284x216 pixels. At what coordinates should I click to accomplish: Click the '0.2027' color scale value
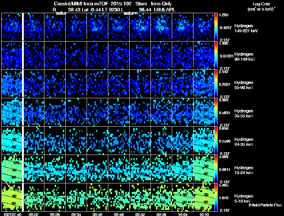(225, 84)
